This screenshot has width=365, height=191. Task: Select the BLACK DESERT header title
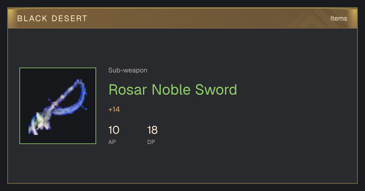[x=52, y=18]
